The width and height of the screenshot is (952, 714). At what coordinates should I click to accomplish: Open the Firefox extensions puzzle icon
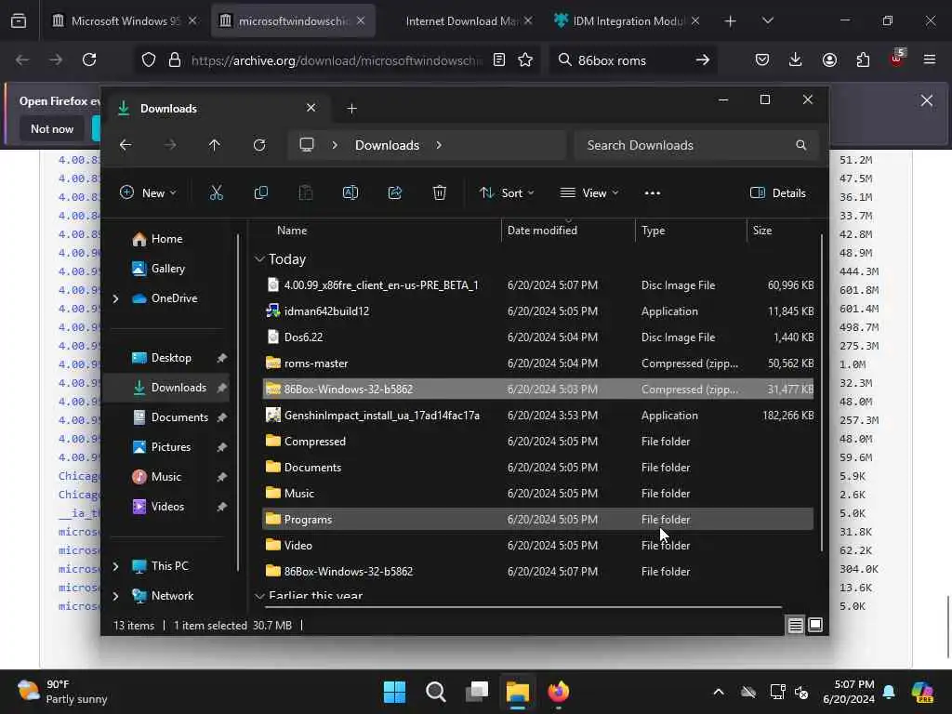tap(863, 59)
